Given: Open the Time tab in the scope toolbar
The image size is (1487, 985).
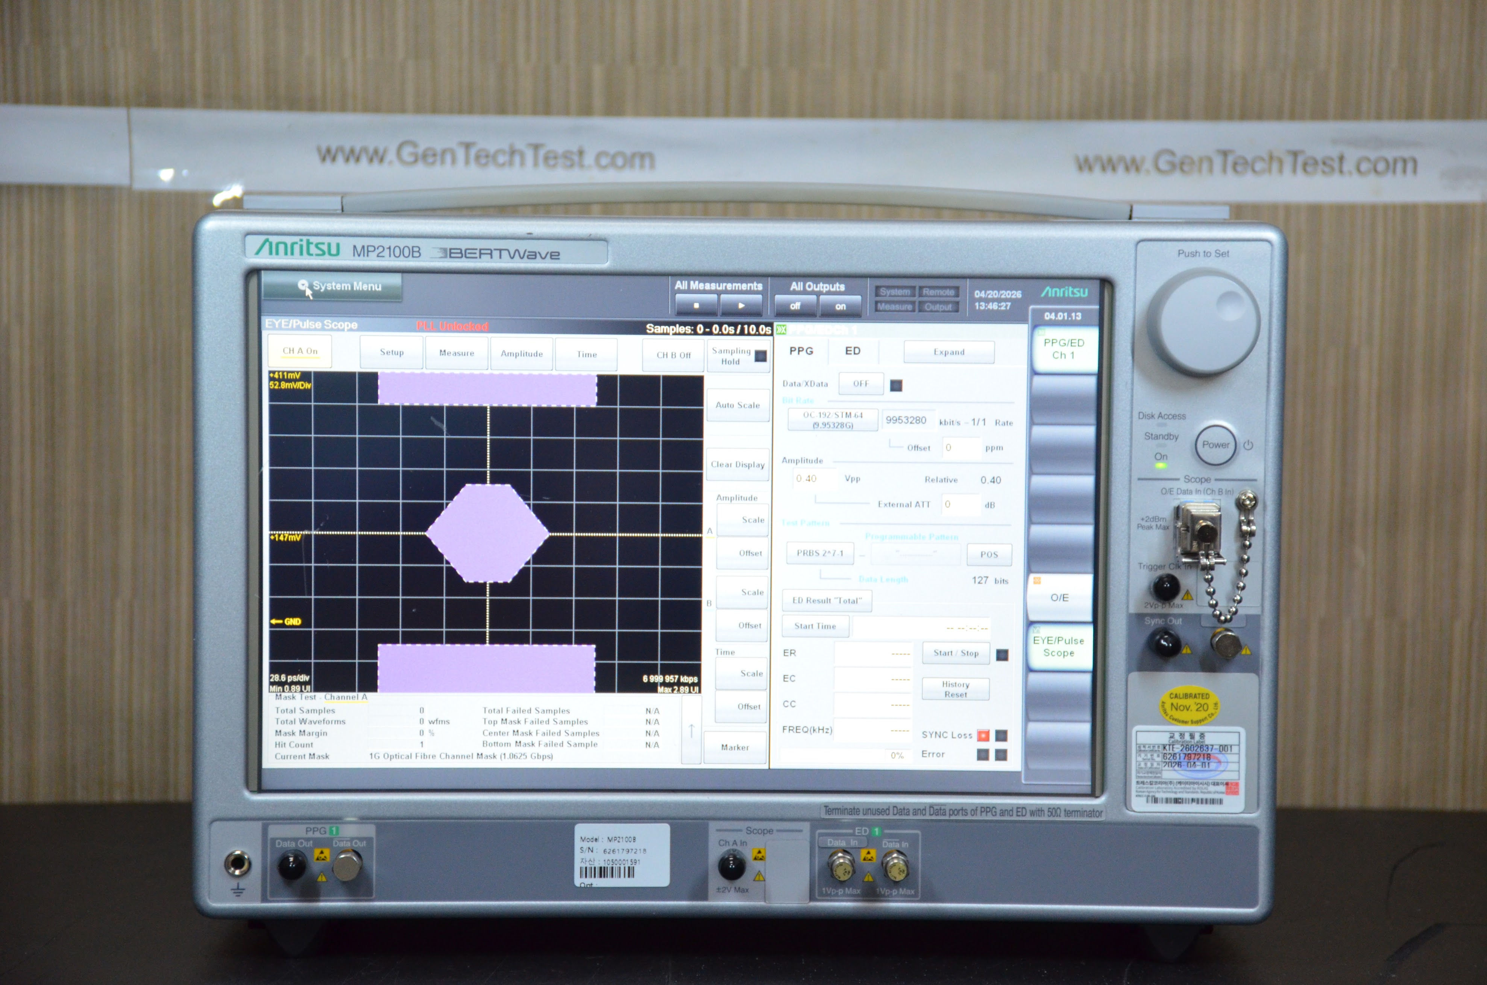Looking at the screenshot, I should 587,354.
